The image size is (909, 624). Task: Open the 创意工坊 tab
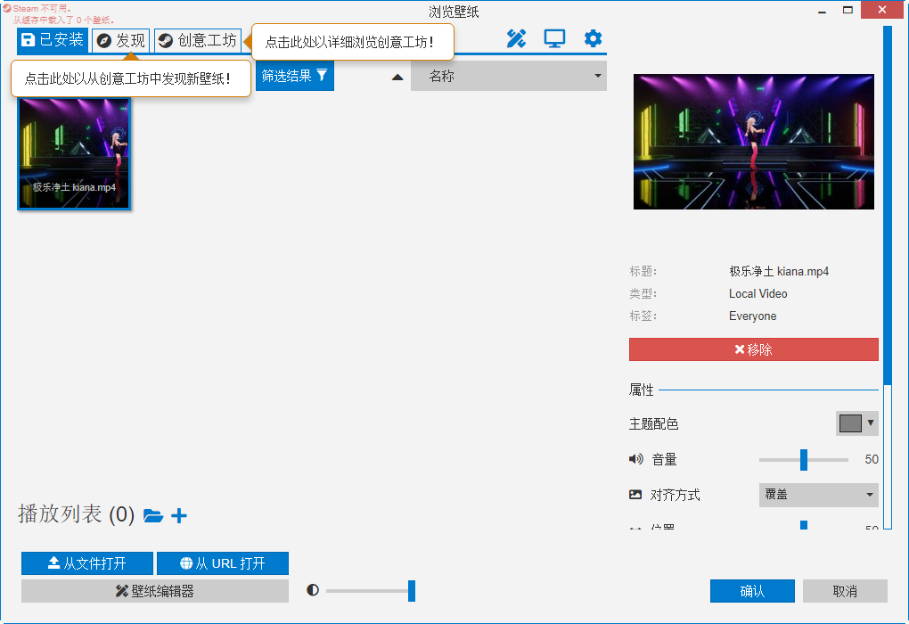pos(198,41)
